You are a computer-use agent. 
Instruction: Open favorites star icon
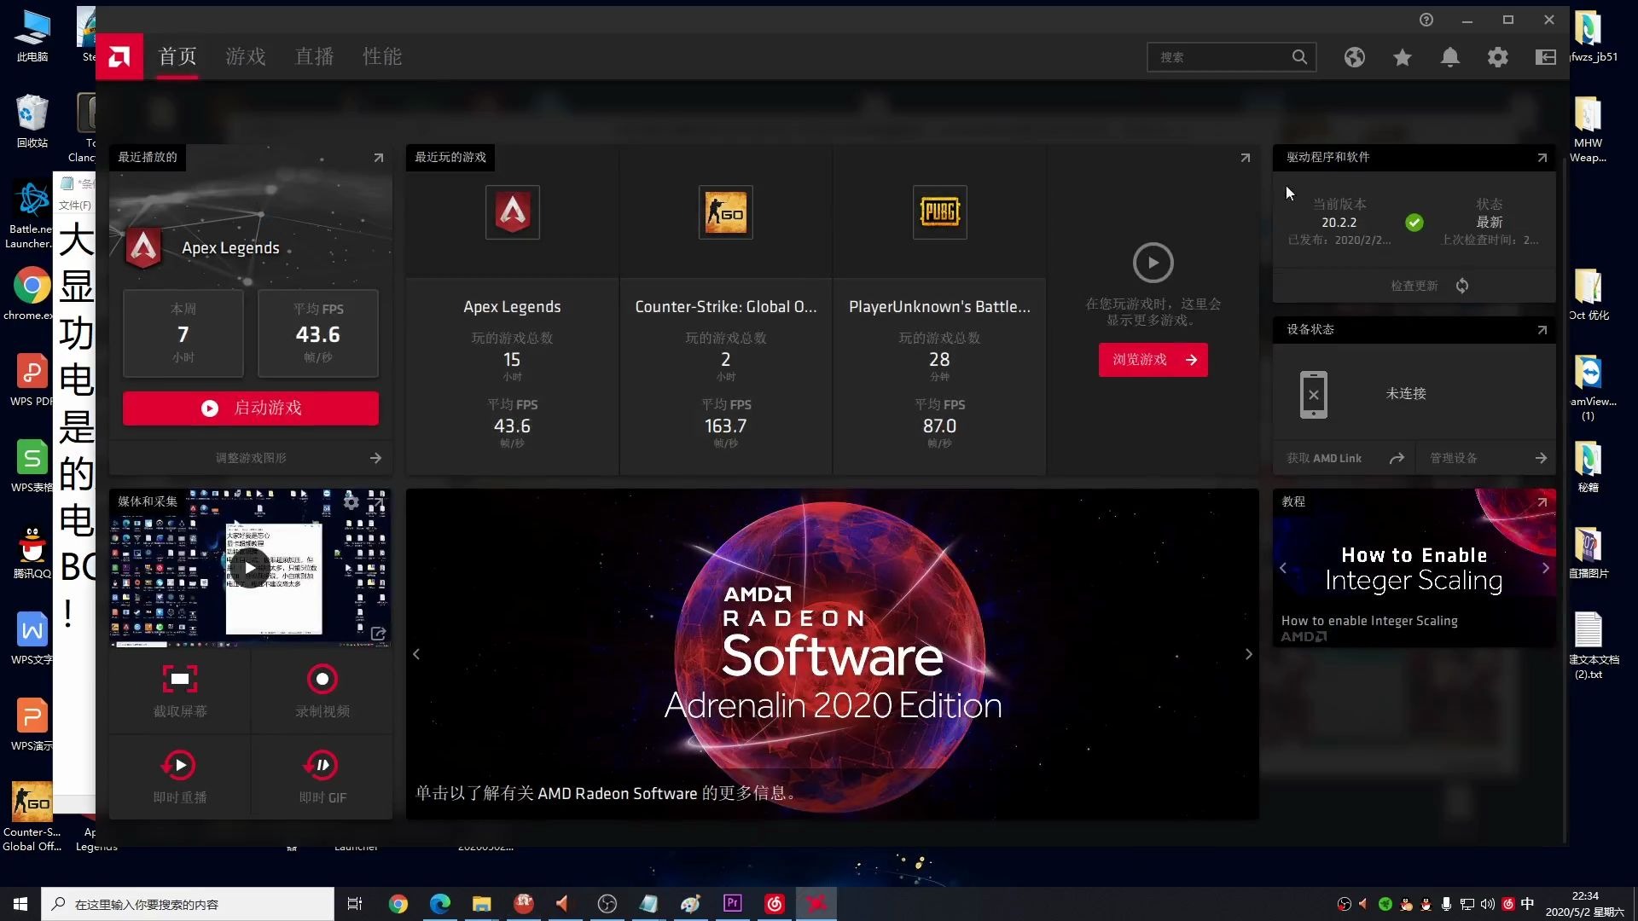pos(1403,57)
